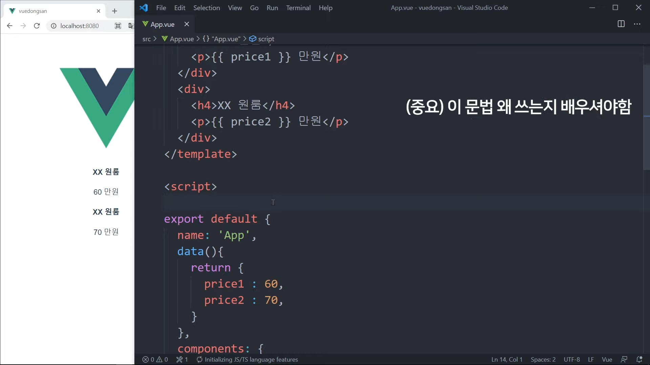
Task: Click the split editor right icon
Action: point(621,24)
